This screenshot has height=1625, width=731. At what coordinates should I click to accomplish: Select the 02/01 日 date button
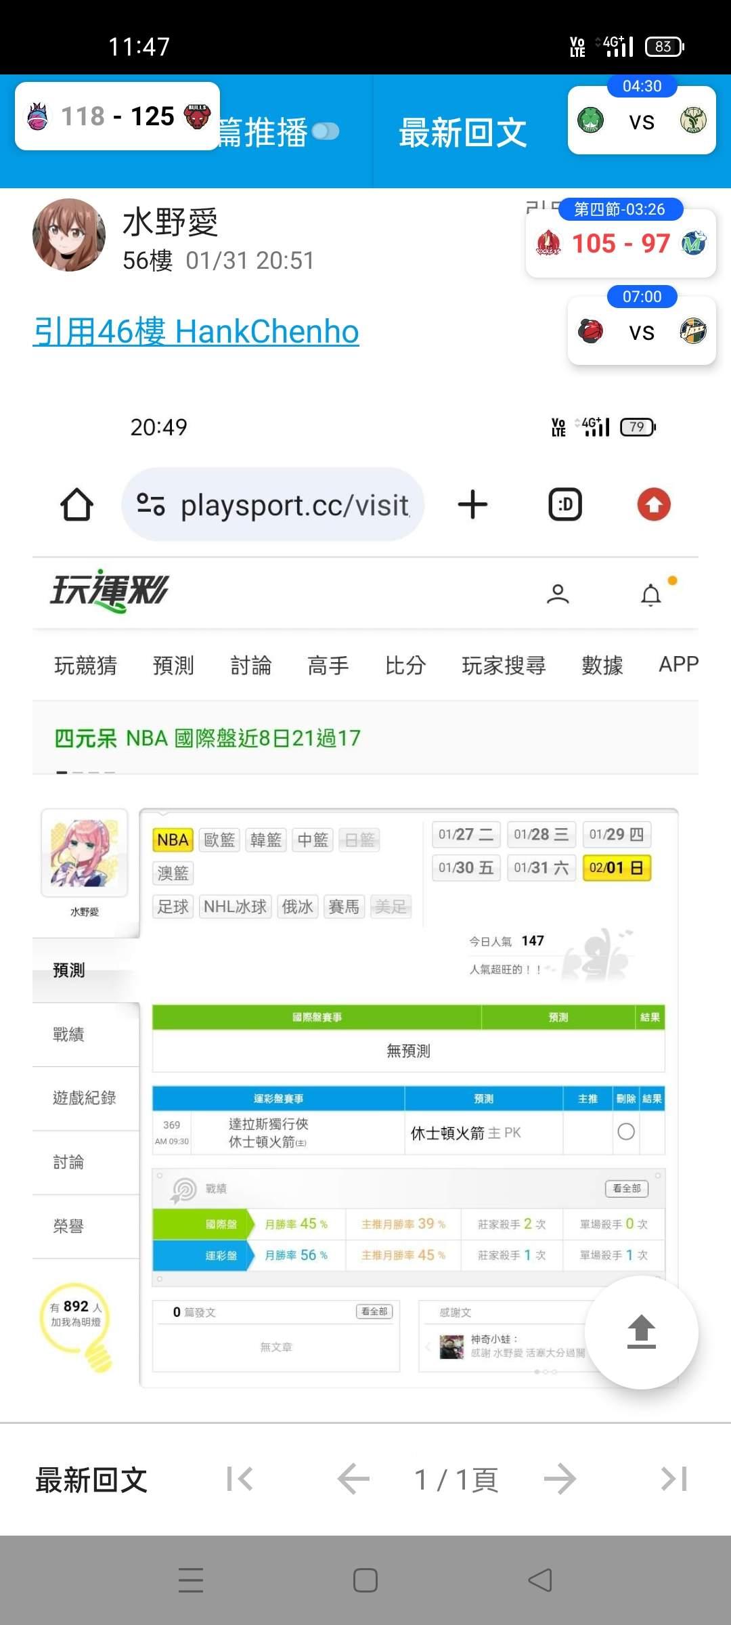[617, 868]
